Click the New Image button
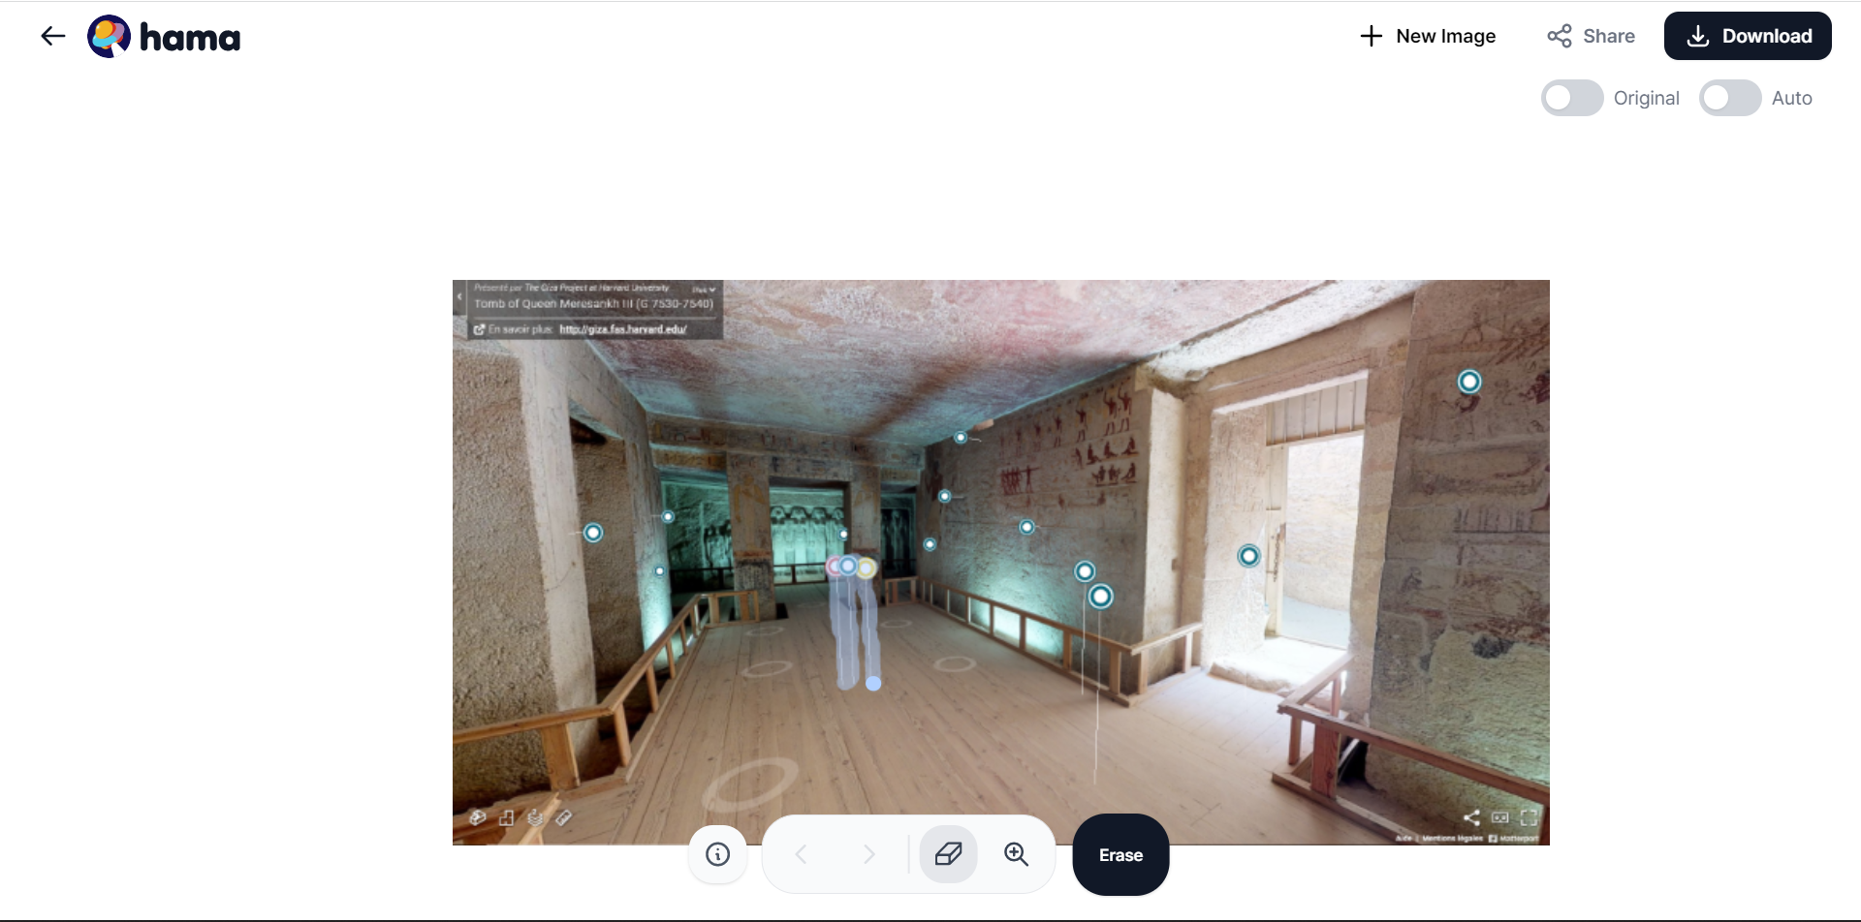 (1427, 37)
